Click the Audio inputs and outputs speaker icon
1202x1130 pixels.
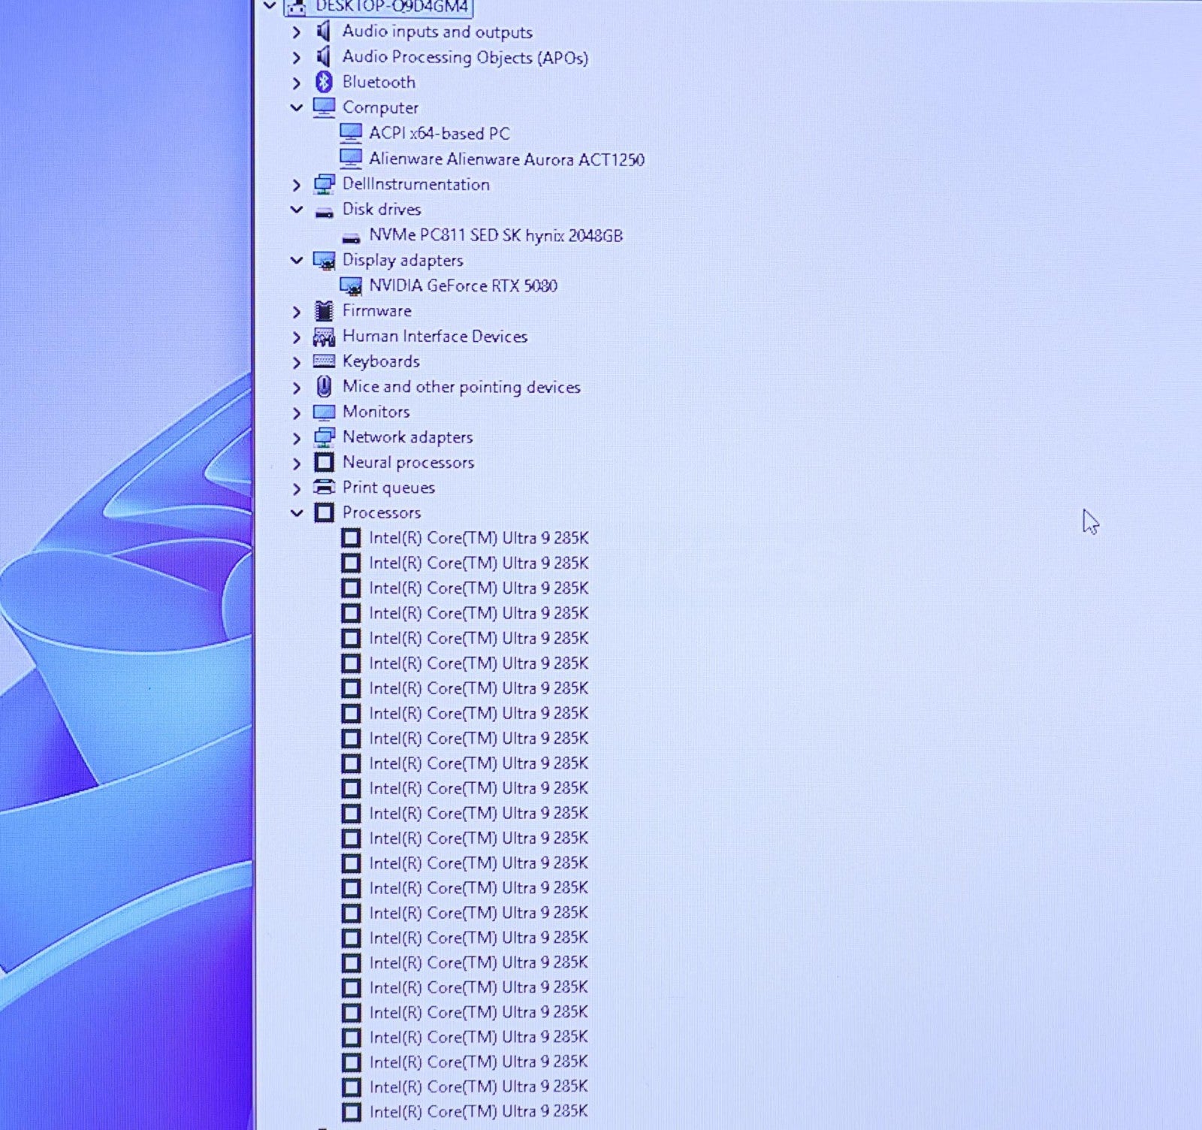pos(324,32)
